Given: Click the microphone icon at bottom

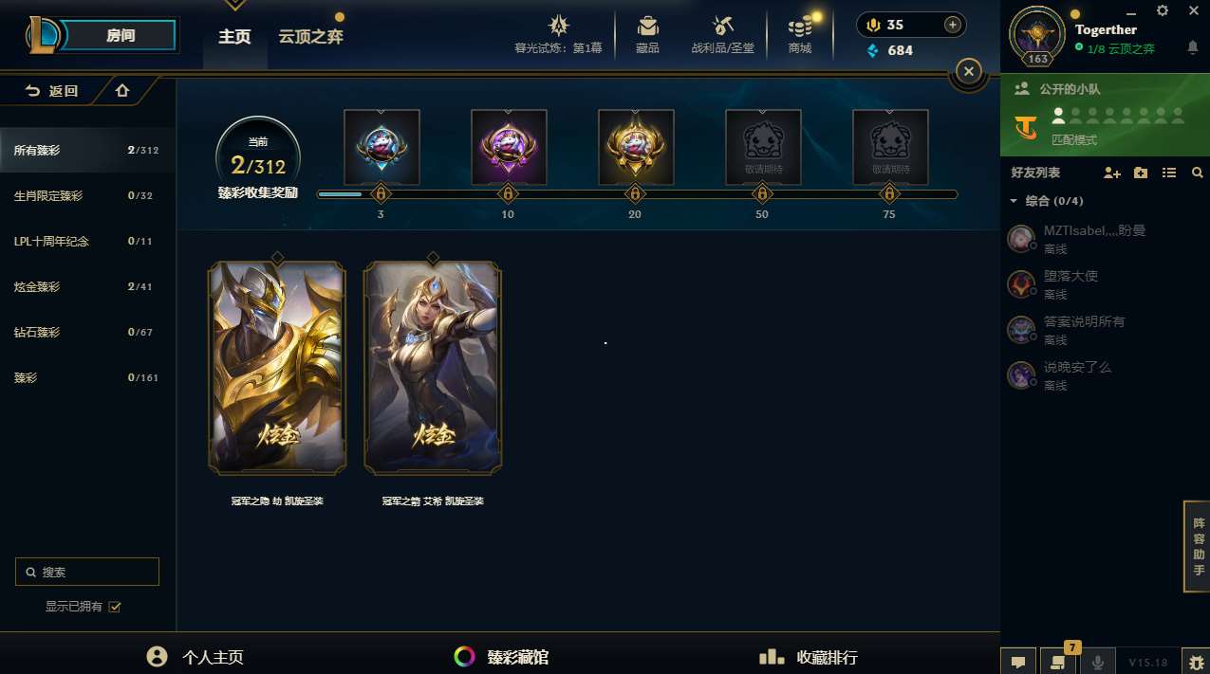Looking at the screenshot, I should (x=1098, y=662).
